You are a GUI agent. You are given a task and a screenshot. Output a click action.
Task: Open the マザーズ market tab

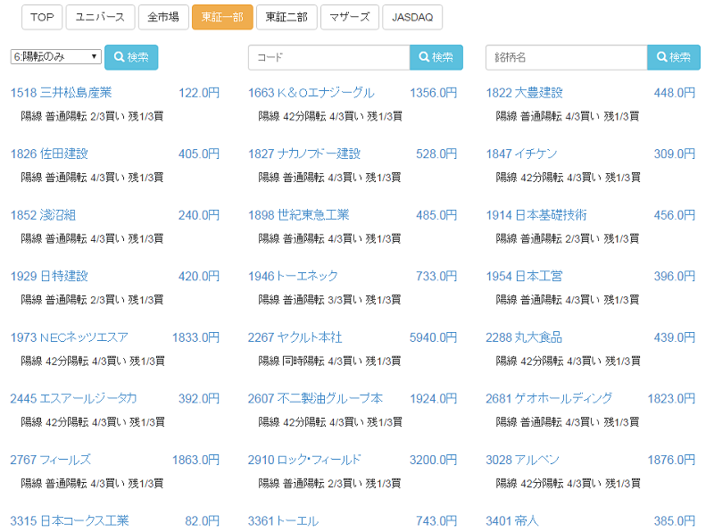349,17
